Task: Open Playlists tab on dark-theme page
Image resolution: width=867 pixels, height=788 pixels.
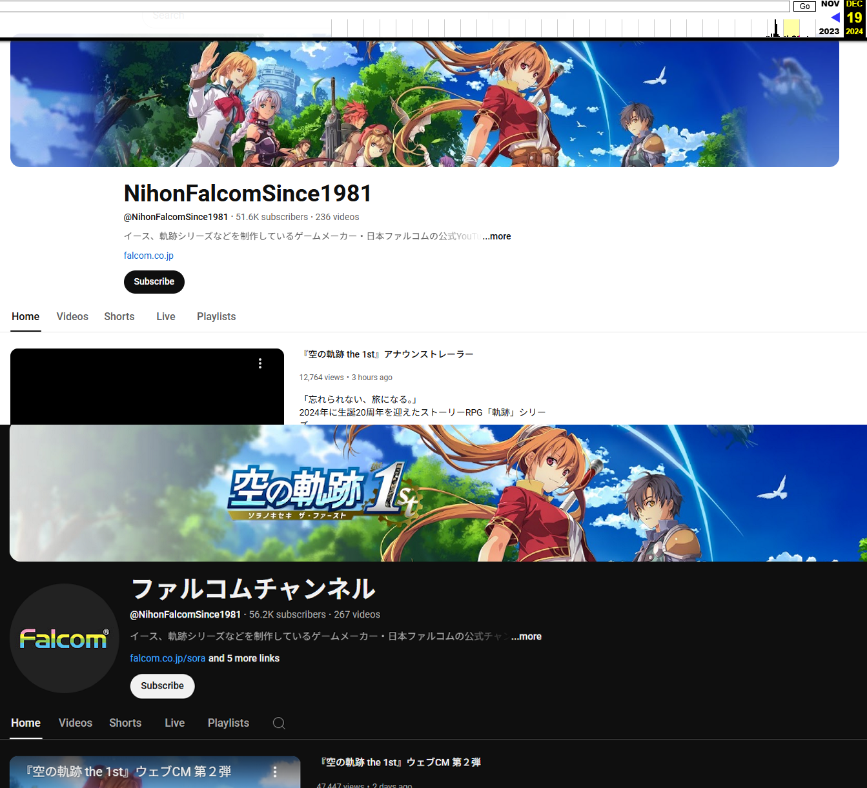Action: (x=229, y=723)
